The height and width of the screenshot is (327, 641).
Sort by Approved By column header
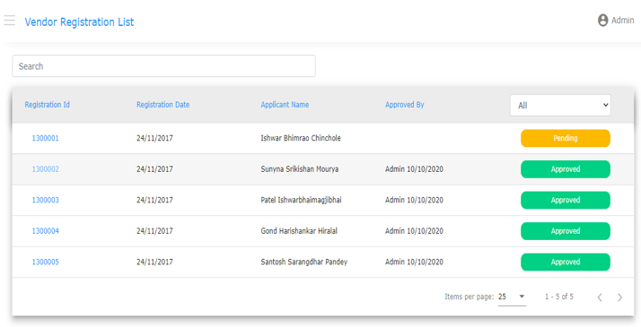pos(404,105)
